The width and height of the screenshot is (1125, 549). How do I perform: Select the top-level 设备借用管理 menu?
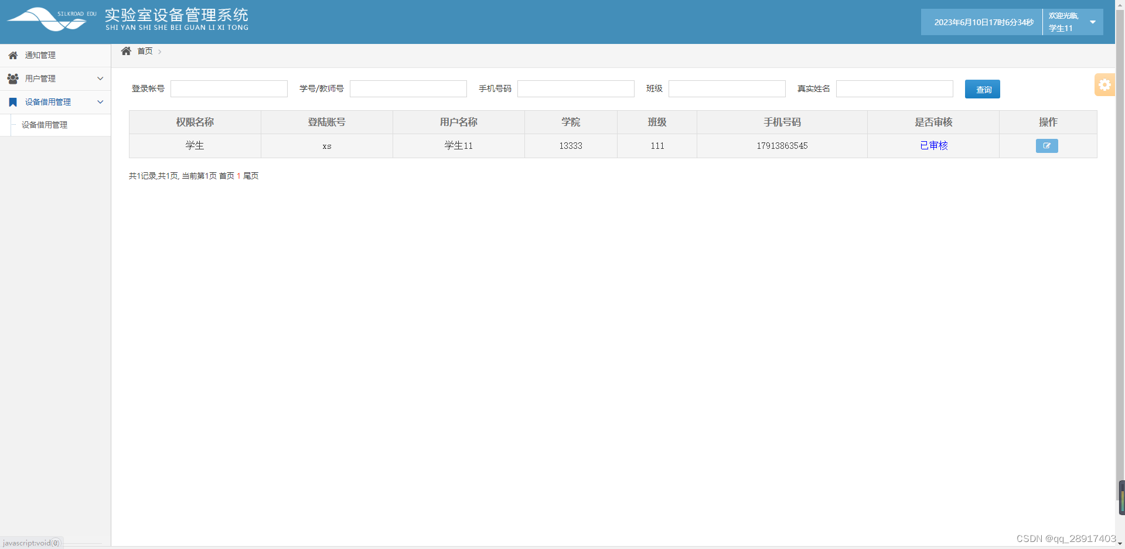pos(55,102)
